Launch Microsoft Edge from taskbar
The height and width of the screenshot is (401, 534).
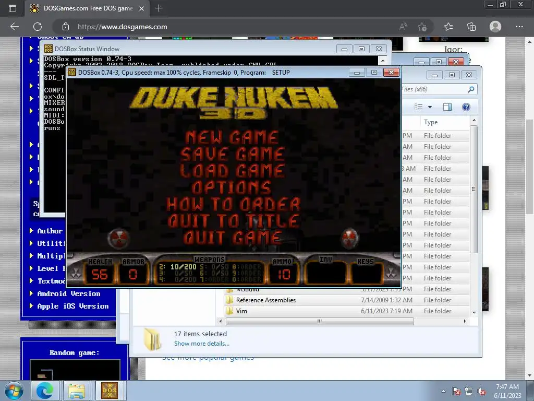coord(45,391)
